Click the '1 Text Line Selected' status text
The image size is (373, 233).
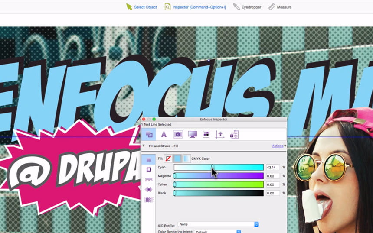coord(156,124)
